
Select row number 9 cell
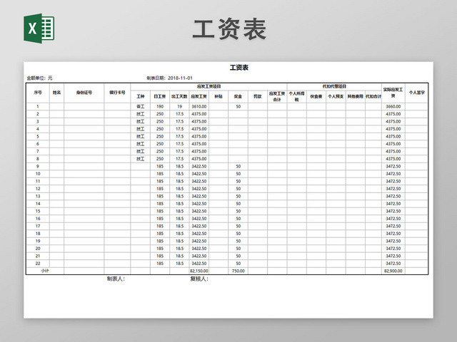(x=38, y=166)
